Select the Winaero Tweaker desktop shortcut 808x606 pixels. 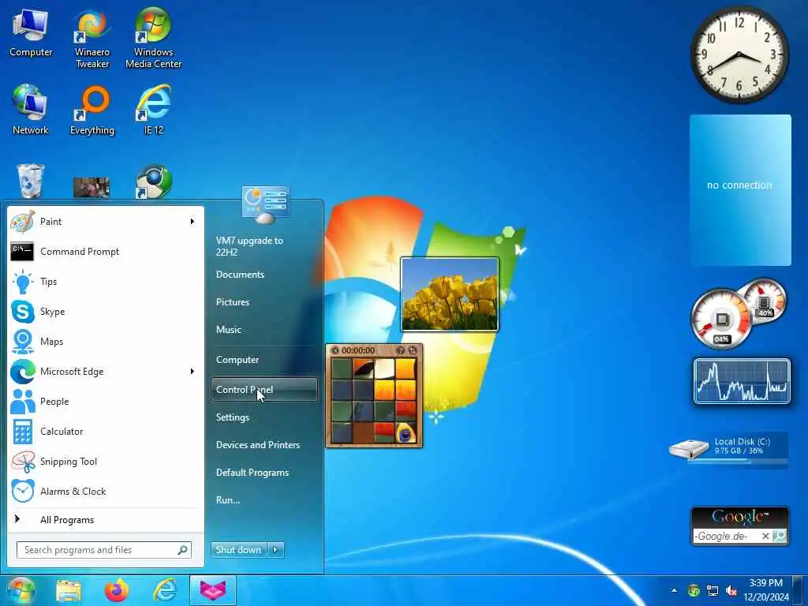click(x=92, y=39)
